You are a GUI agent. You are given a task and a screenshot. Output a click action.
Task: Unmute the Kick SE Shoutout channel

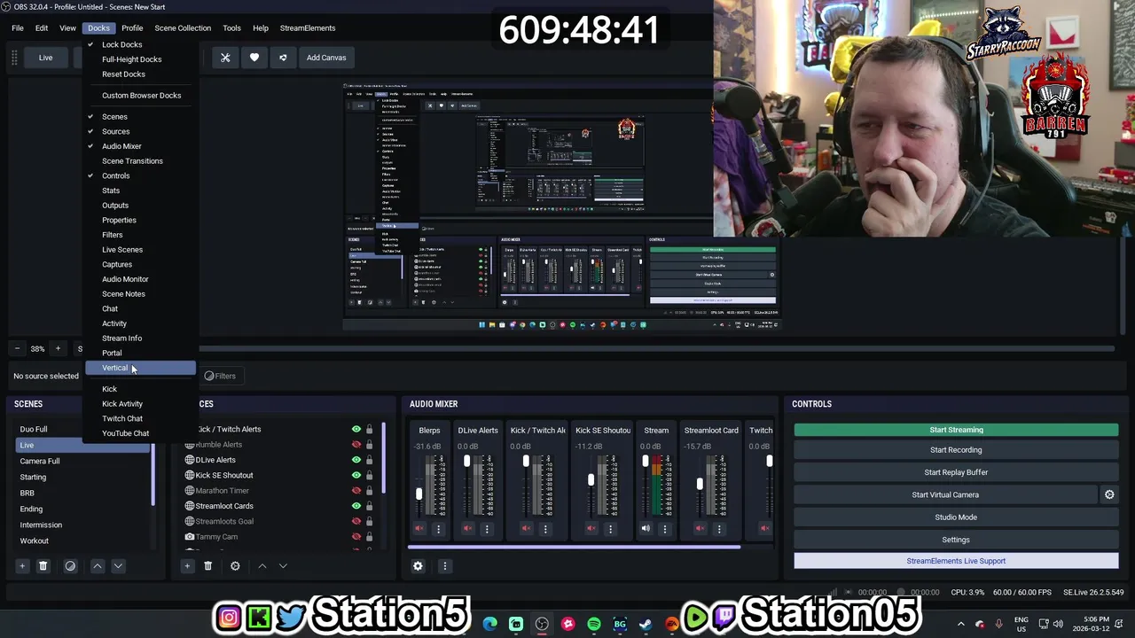coord(591,529)
